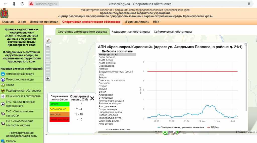
Task: Open the О нас menu item
Action: 22,22
